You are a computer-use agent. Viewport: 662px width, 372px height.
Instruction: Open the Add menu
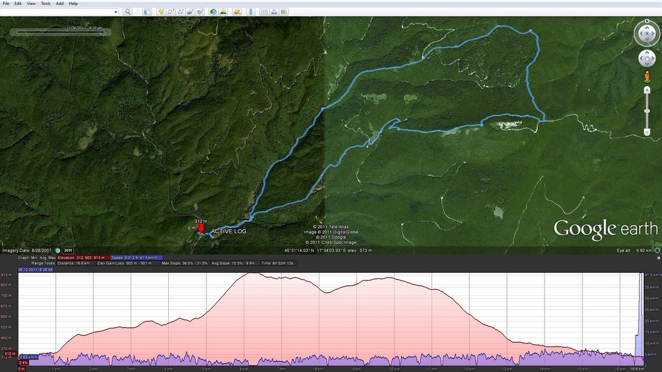(x=60, y=3)
